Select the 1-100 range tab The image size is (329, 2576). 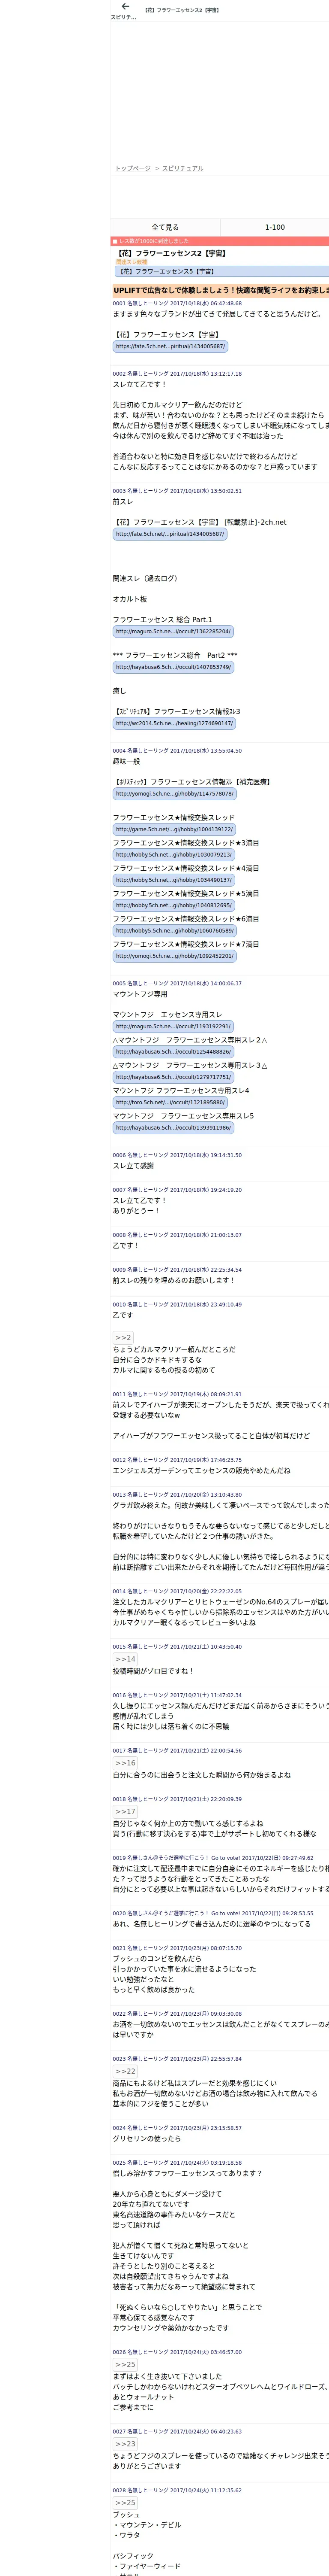tap(274, 227)
